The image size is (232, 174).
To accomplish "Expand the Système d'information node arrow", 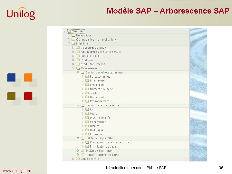I will 78,150.
